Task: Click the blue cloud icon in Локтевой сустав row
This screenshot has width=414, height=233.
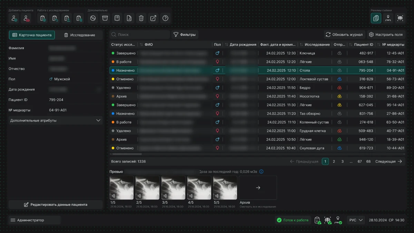Action: (x=339, y=79)
